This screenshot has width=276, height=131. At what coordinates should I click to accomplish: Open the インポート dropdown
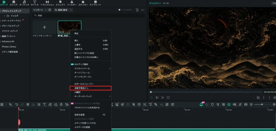pos(40,10)
